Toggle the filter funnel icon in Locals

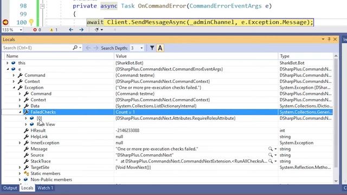(x=152, y=48)
